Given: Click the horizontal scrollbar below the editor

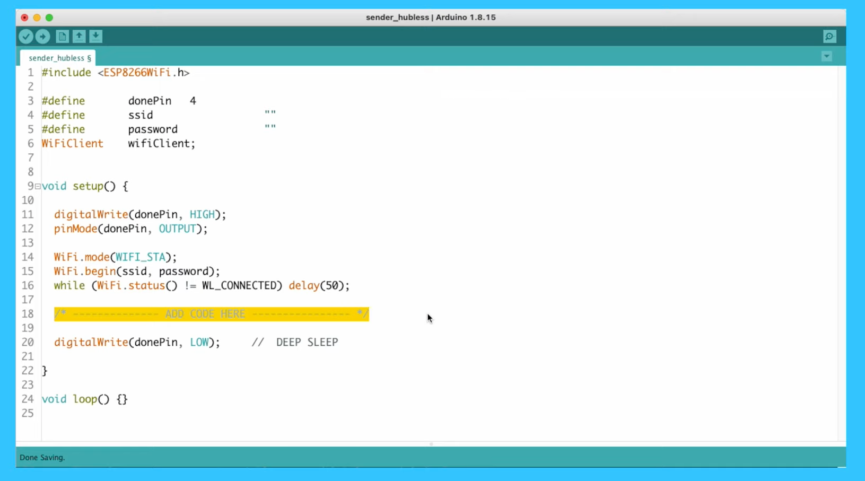Looking at the screenshot, I should [x=431, y=444].
